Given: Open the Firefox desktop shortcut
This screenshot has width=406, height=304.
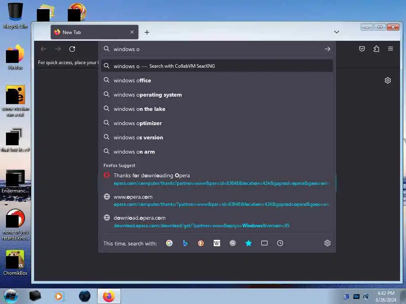Looking at the screenshot, I should pos(15,57).
